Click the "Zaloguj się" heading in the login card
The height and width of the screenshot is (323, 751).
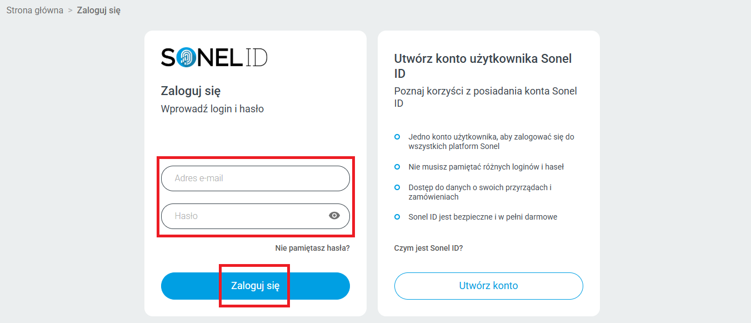pos(191,91)
